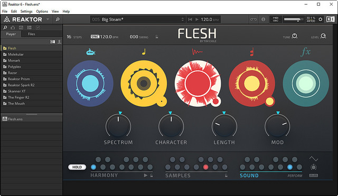This screenshot has height=196, width=338.
Task: Toggle the lock next to Harmony
Action: (152, 175)
